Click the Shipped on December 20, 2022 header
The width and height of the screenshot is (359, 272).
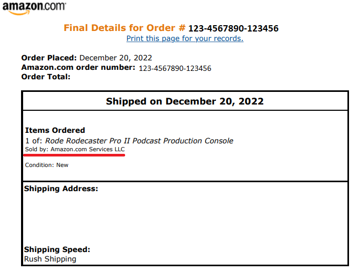click(x=185, y=101)
